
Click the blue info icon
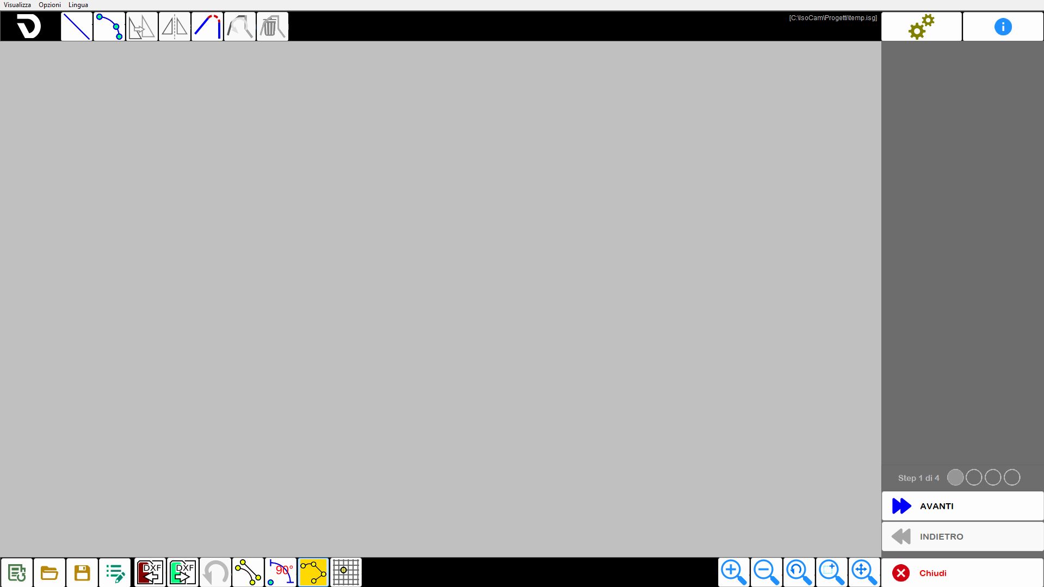click(1003, 27)
